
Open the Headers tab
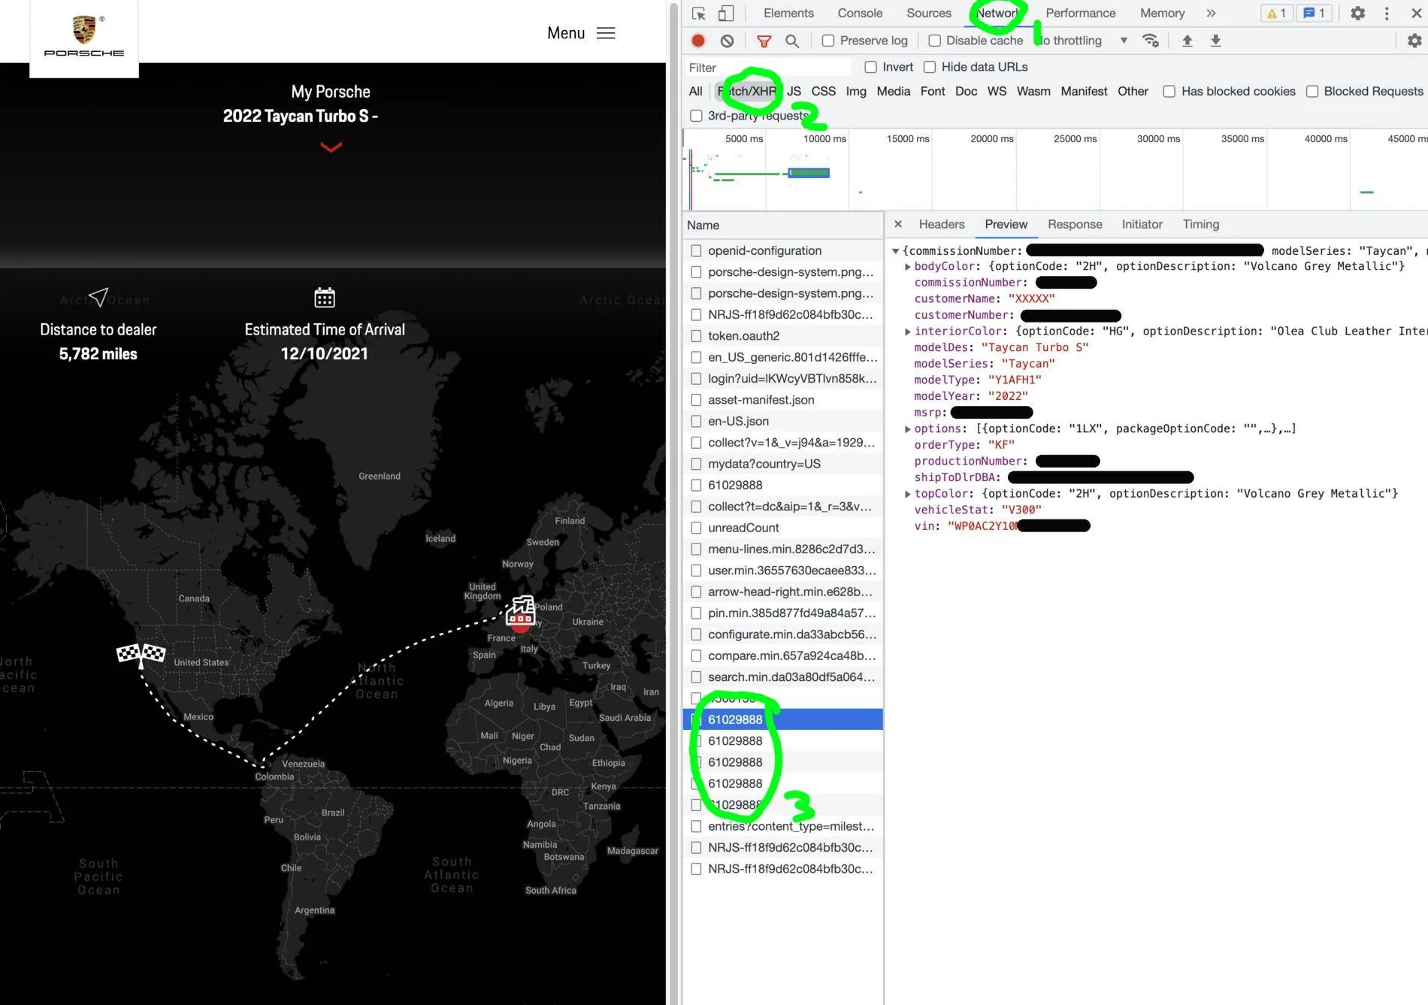(941, 224)
